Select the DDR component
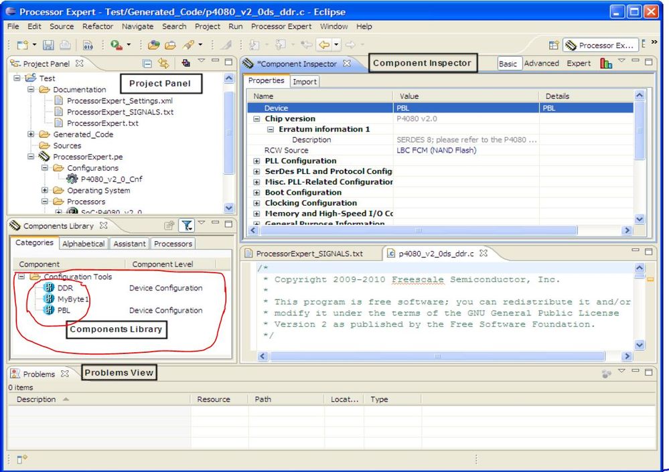 65,288
